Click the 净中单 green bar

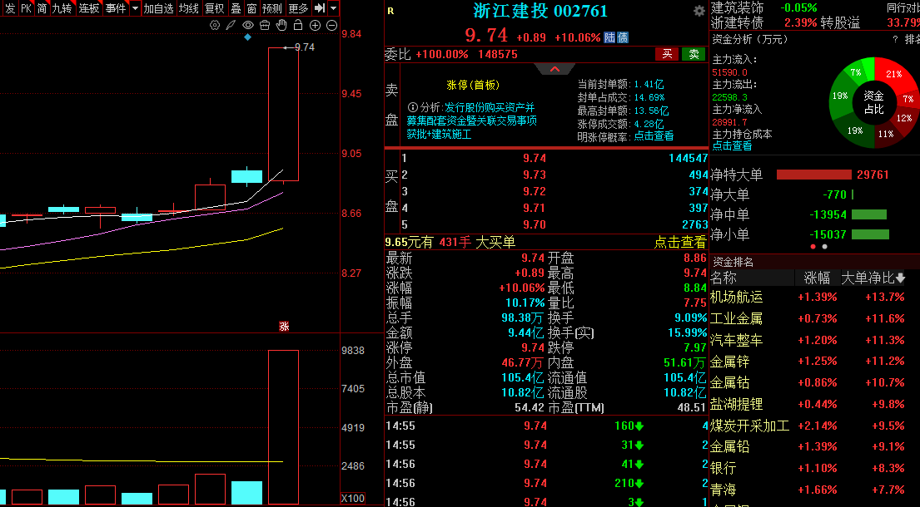point(869,214)
